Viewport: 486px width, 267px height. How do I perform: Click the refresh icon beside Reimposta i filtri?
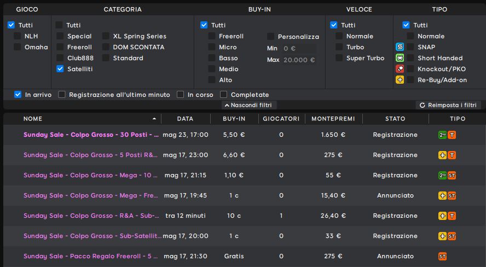click(x=422, y=105)
